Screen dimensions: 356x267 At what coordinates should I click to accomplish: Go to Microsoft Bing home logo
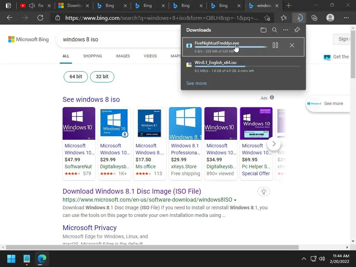coord(29,39)
